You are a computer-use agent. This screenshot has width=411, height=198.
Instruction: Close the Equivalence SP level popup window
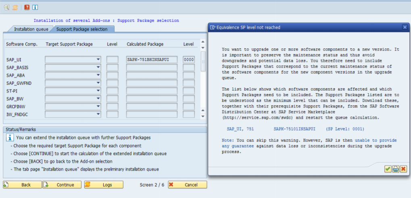[405, 27]
